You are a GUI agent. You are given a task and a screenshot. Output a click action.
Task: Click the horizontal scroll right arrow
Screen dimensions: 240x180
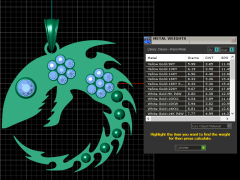click(227, 118)
